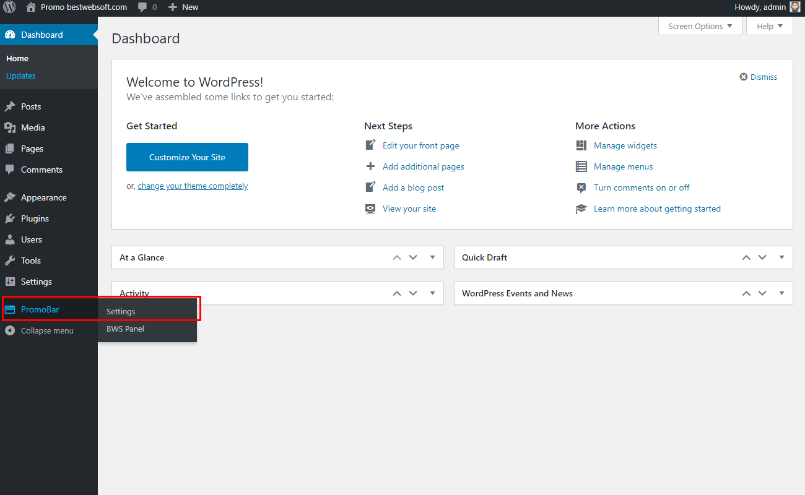This screenshot has height=495, width=805.
Task: Click the Pages icon in sidebar
Action: pos(10,148)
